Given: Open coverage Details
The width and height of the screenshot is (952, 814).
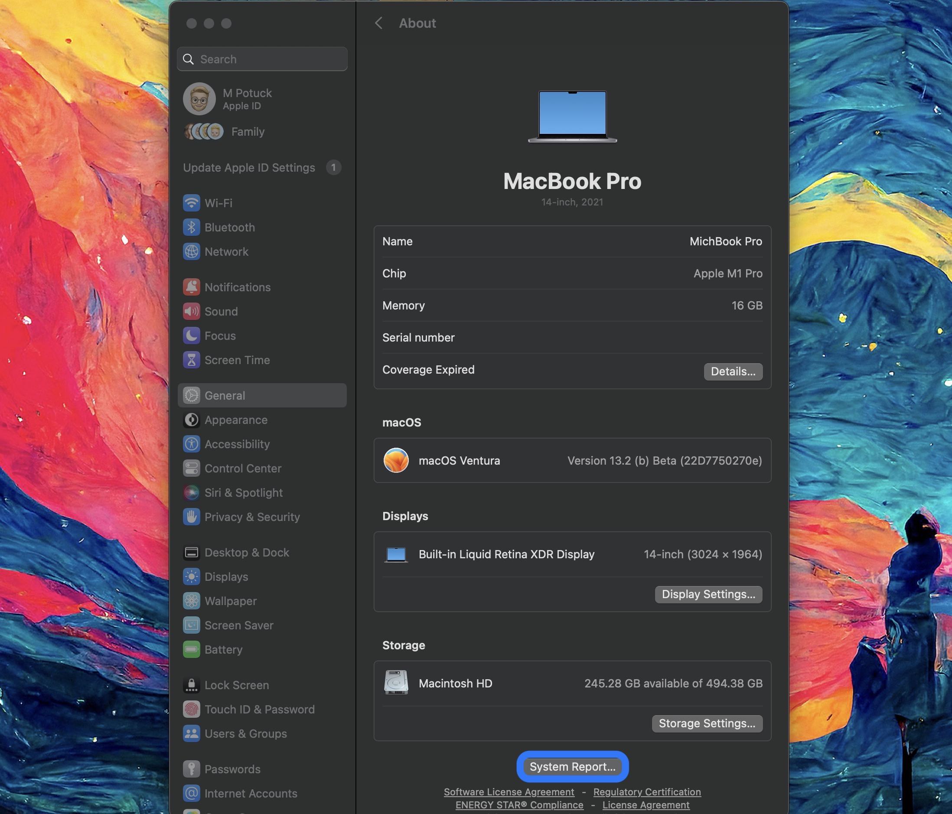Looking at the screenshot, I should [733, 371].
